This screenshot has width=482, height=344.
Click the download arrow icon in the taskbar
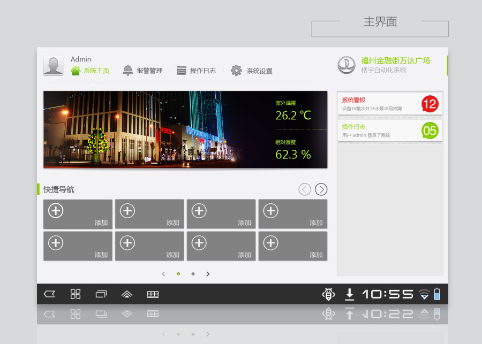[350, 294]
